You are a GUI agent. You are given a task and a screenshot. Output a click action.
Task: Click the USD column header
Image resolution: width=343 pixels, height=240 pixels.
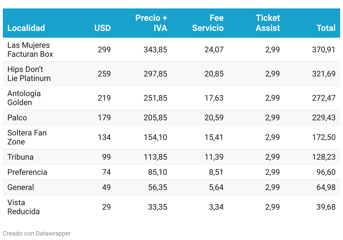(102, 28)
